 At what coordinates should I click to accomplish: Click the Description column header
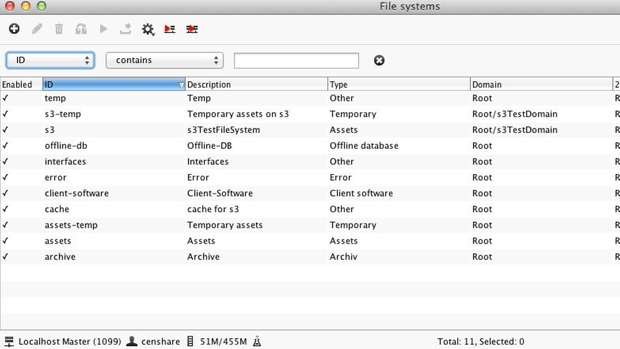pyautogui.click(x=256, y=84)
